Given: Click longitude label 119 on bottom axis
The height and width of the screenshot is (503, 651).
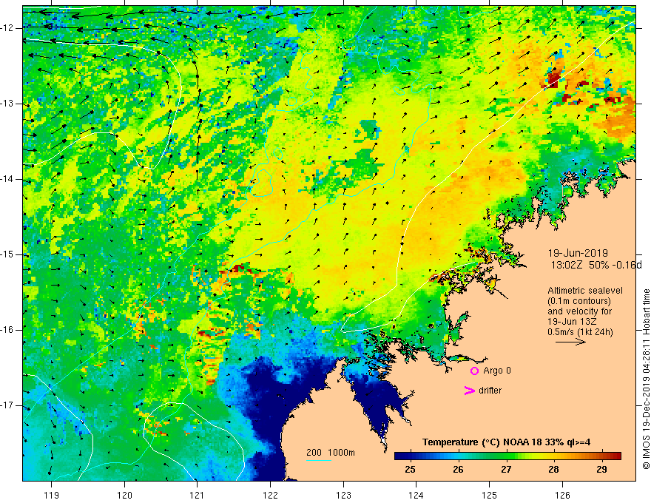Looking at the screenshot, I should click(52, 495).
